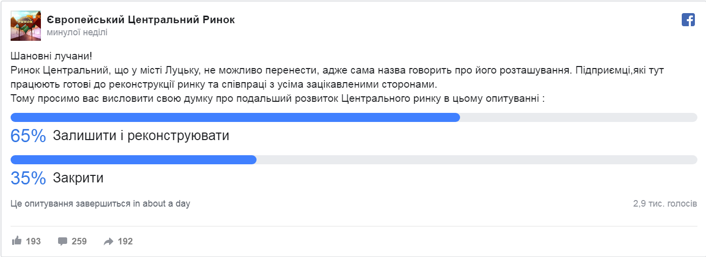
Task: Click the 192 shares count
Action: pyautogui.click(x=125, y=241)
